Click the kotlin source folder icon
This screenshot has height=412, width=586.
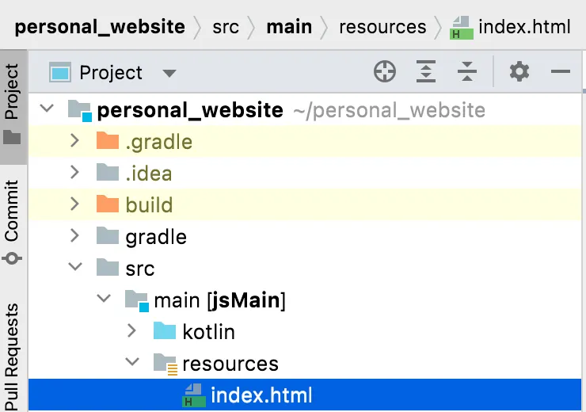pos(164,331)
